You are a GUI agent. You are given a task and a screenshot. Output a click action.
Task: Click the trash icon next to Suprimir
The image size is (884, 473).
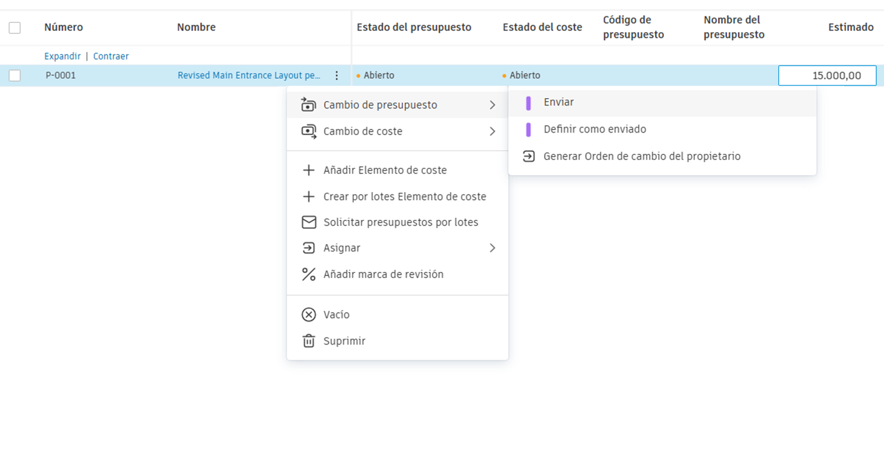tap(308, 340)
